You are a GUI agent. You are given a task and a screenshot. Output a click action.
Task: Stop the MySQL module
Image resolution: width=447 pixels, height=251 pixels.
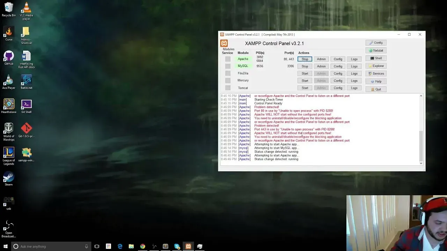305,66
